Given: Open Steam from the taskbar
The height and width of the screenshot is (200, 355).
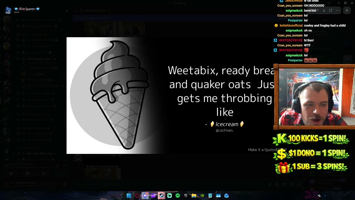Looking at the screenshot, I should (x=161, y=196).
